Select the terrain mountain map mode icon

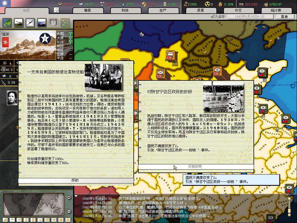(x=5, y=220)
